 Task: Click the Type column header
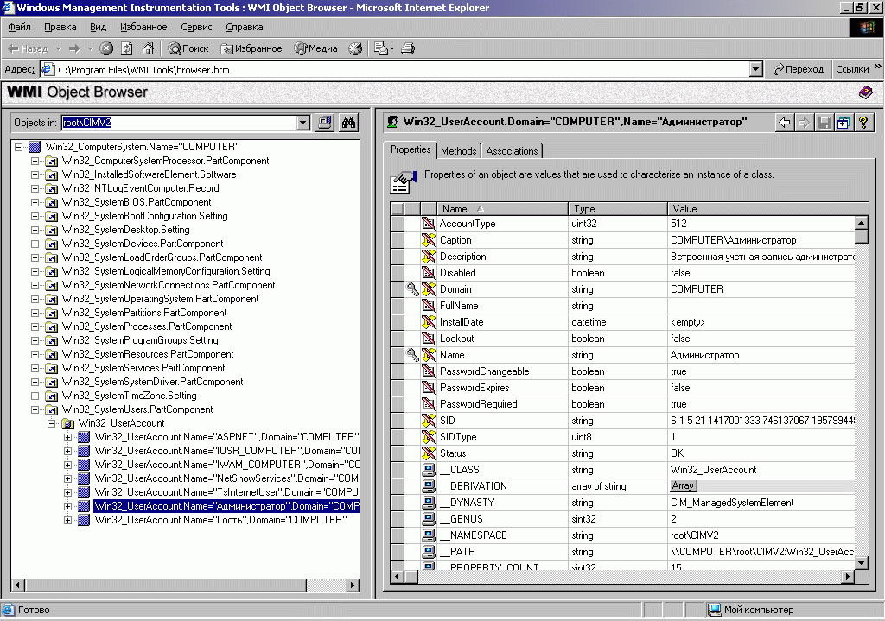pyautogui.click(x=618, y=209)
